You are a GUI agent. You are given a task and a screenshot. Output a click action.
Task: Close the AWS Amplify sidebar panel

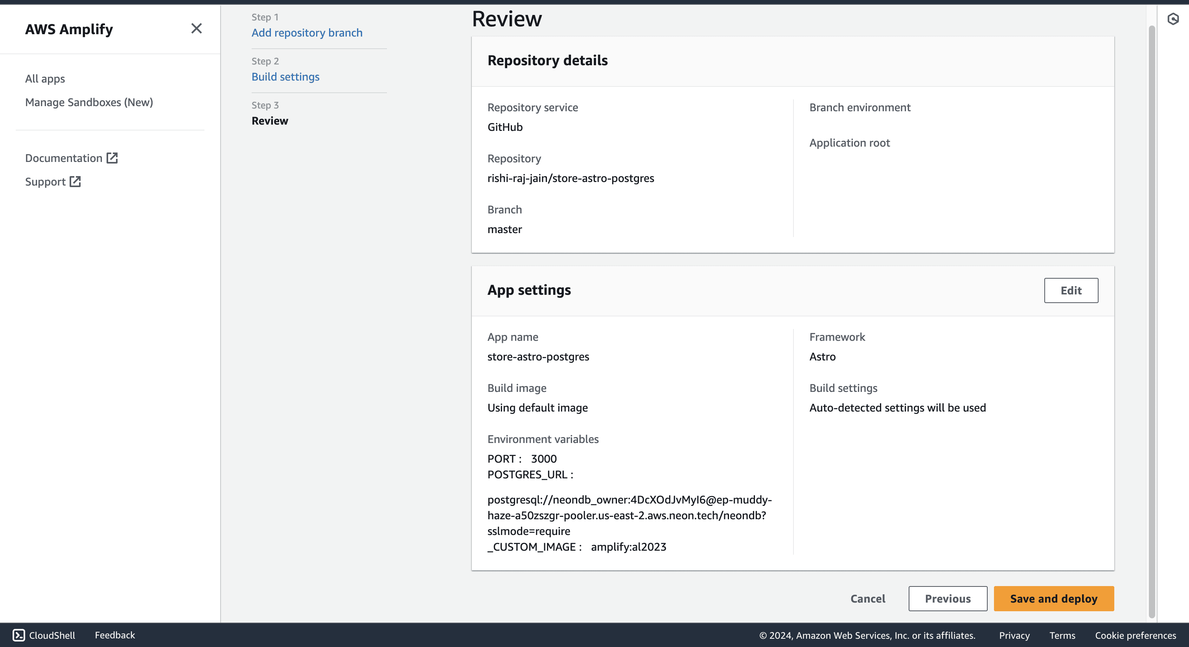[x=196, y=29]
